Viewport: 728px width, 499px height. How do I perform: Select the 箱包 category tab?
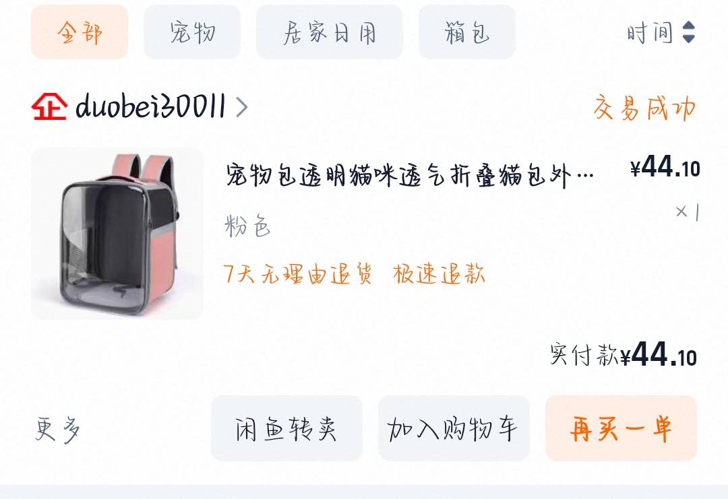(467, 32)
